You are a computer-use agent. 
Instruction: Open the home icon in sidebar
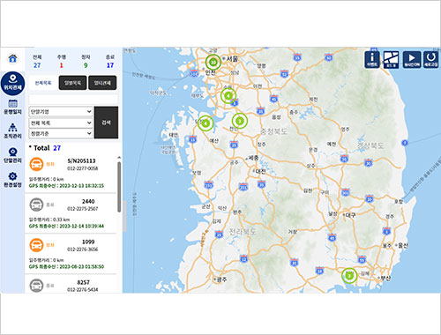click(12, 58)
